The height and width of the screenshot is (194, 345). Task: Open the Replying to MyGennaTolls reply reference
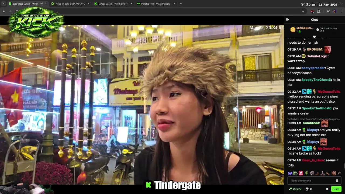[x=313, y=119]
